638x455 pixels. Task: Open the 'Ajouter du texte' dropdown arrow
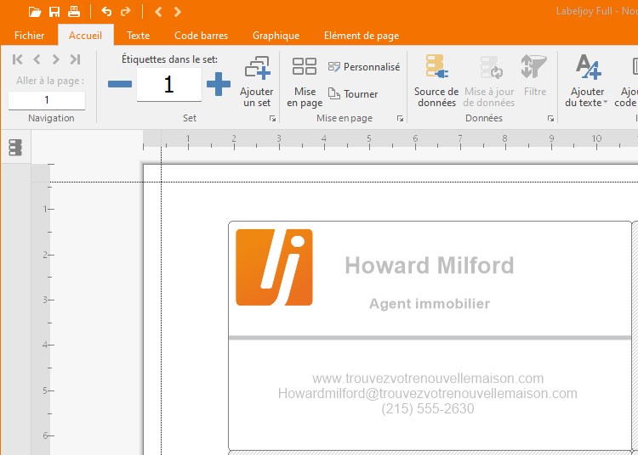point(606,103)
